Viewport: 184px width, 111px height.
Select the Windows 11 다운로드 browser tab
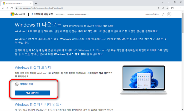pos(17,3)
